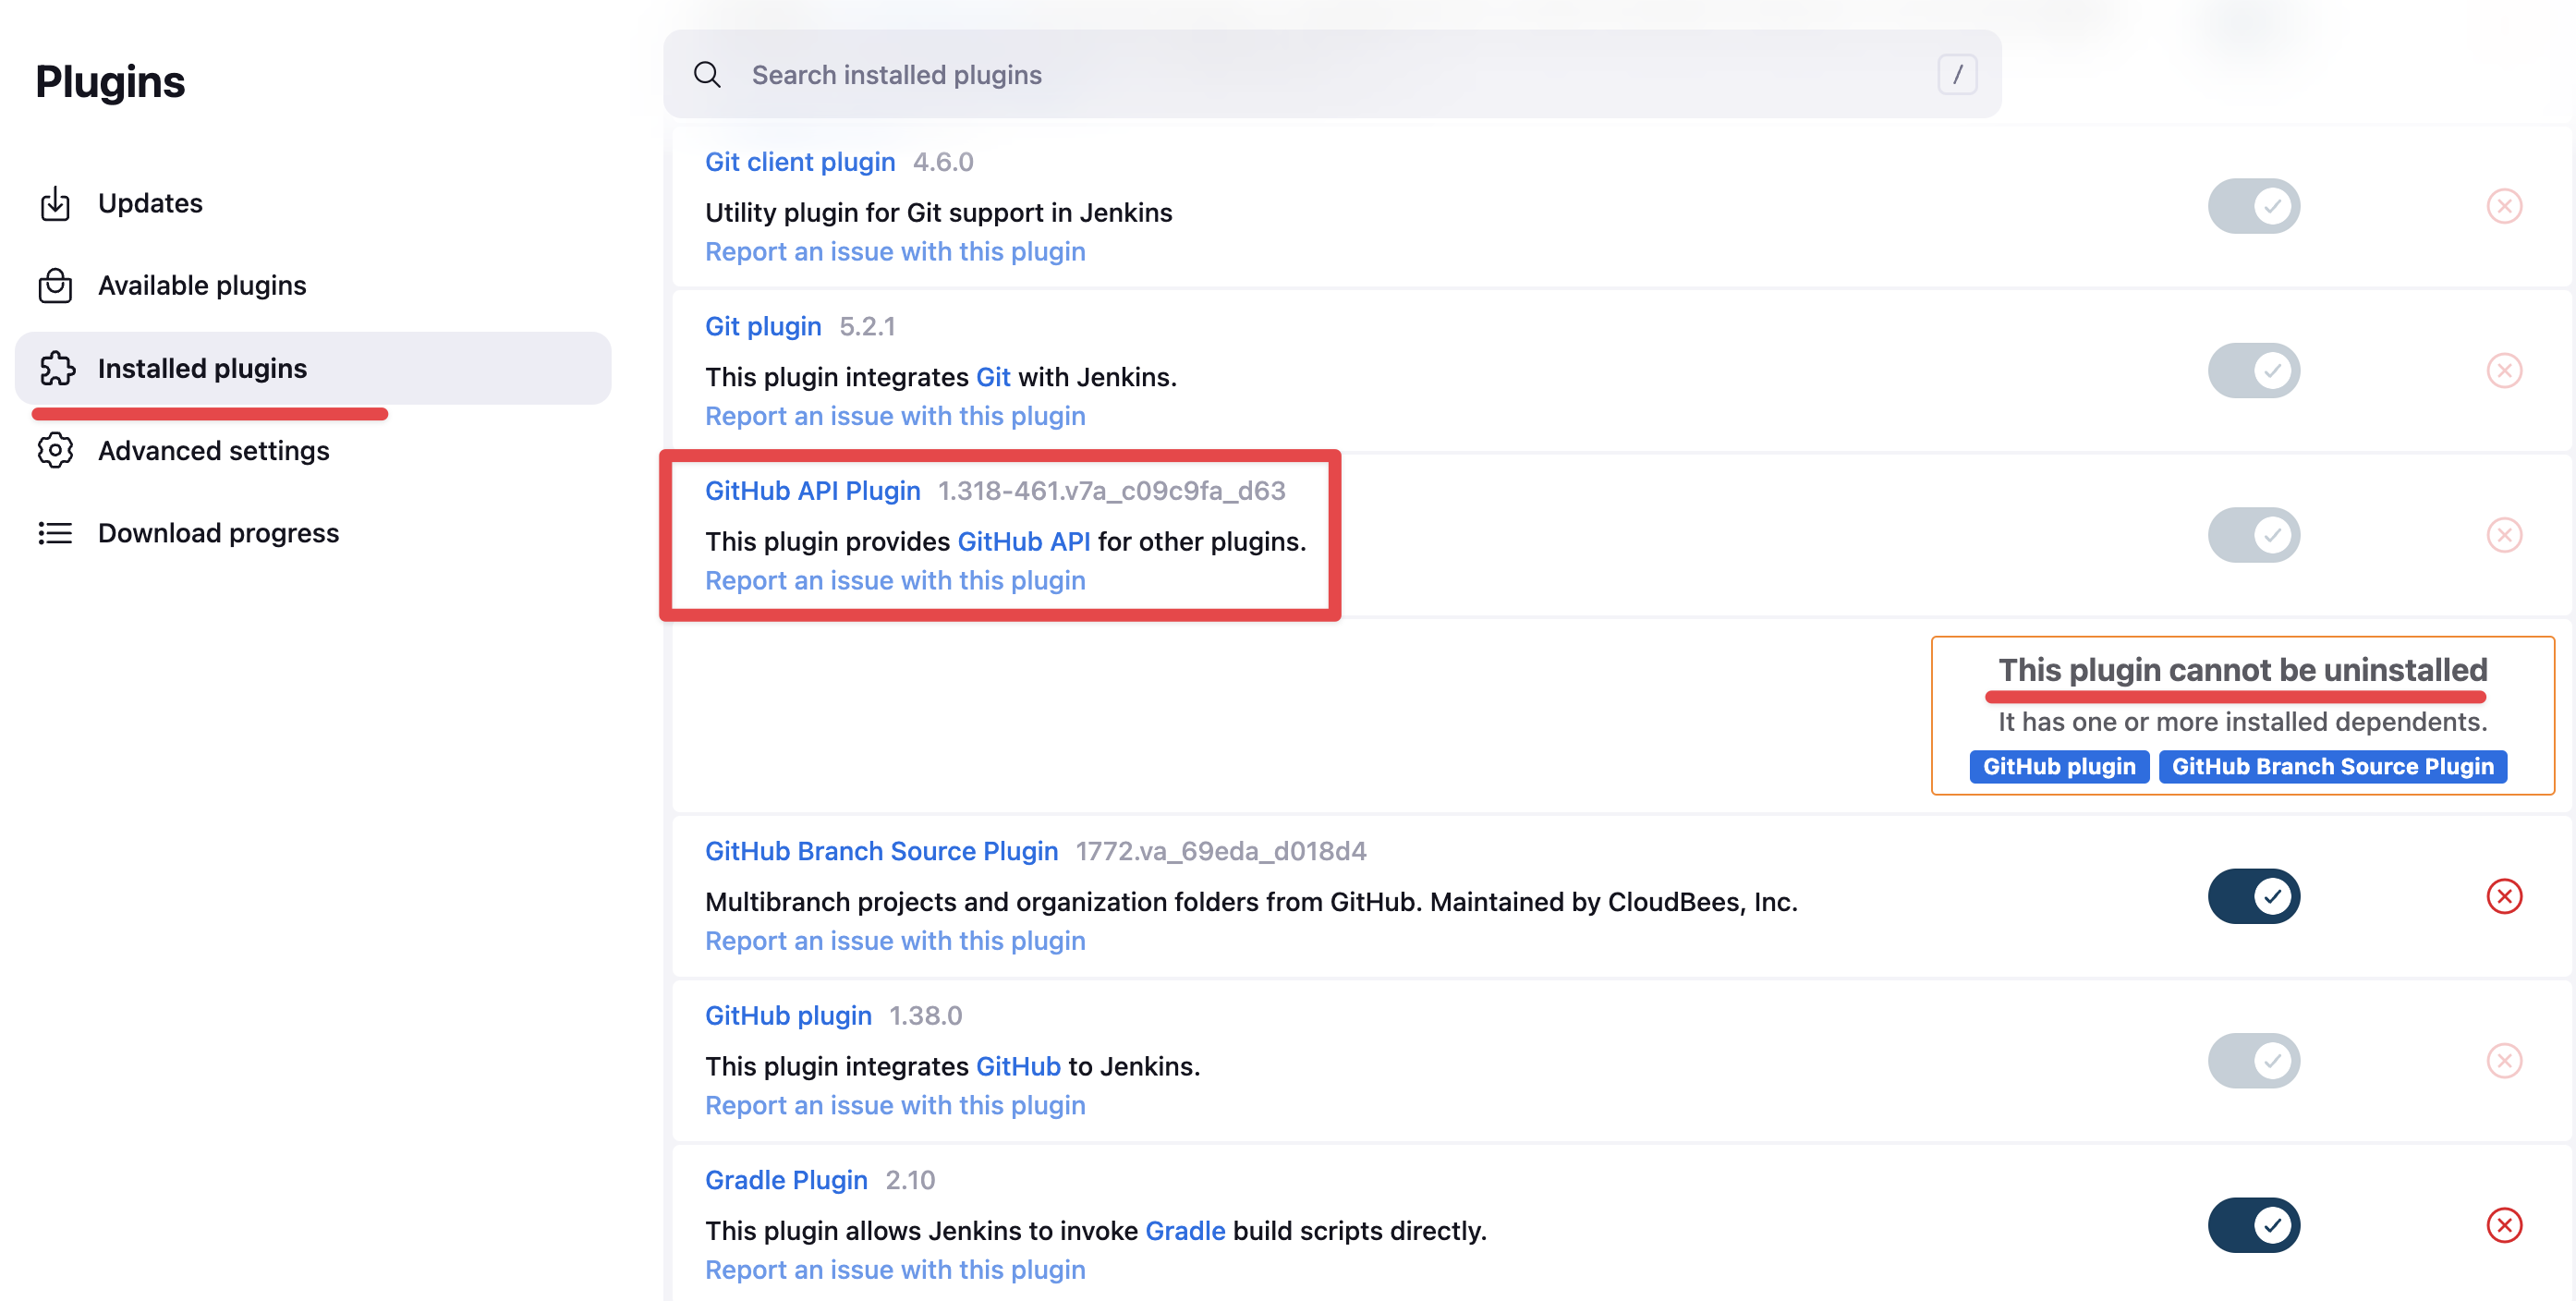Click the Updates download icon
The image size is (2576, 1301).
(55, 203)
